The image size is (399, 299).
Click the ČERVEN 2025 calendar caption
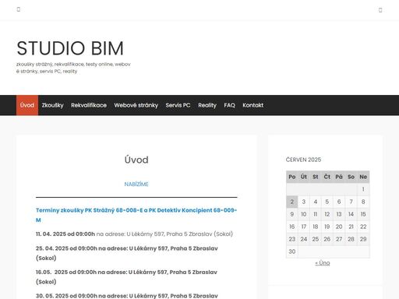point(303,160)
